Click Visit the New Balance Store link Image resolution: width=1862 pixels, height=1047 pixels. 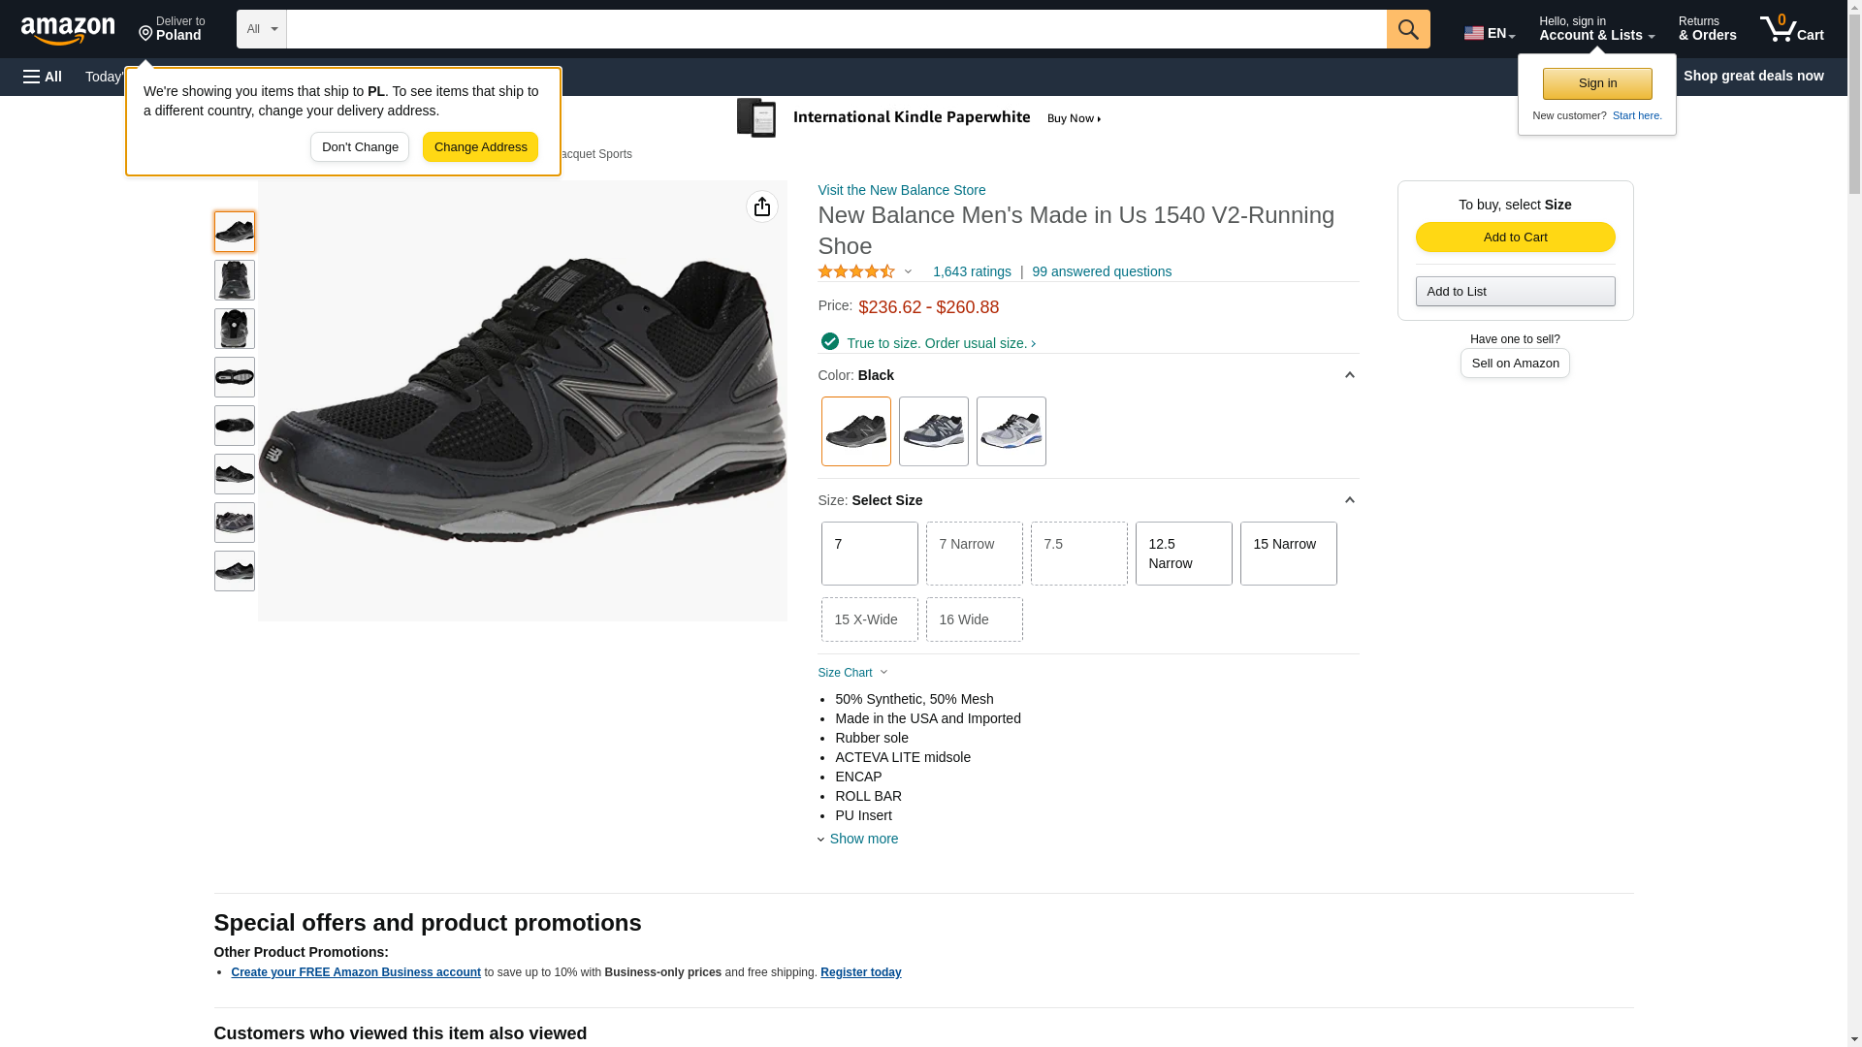click(x=901, y=190)
